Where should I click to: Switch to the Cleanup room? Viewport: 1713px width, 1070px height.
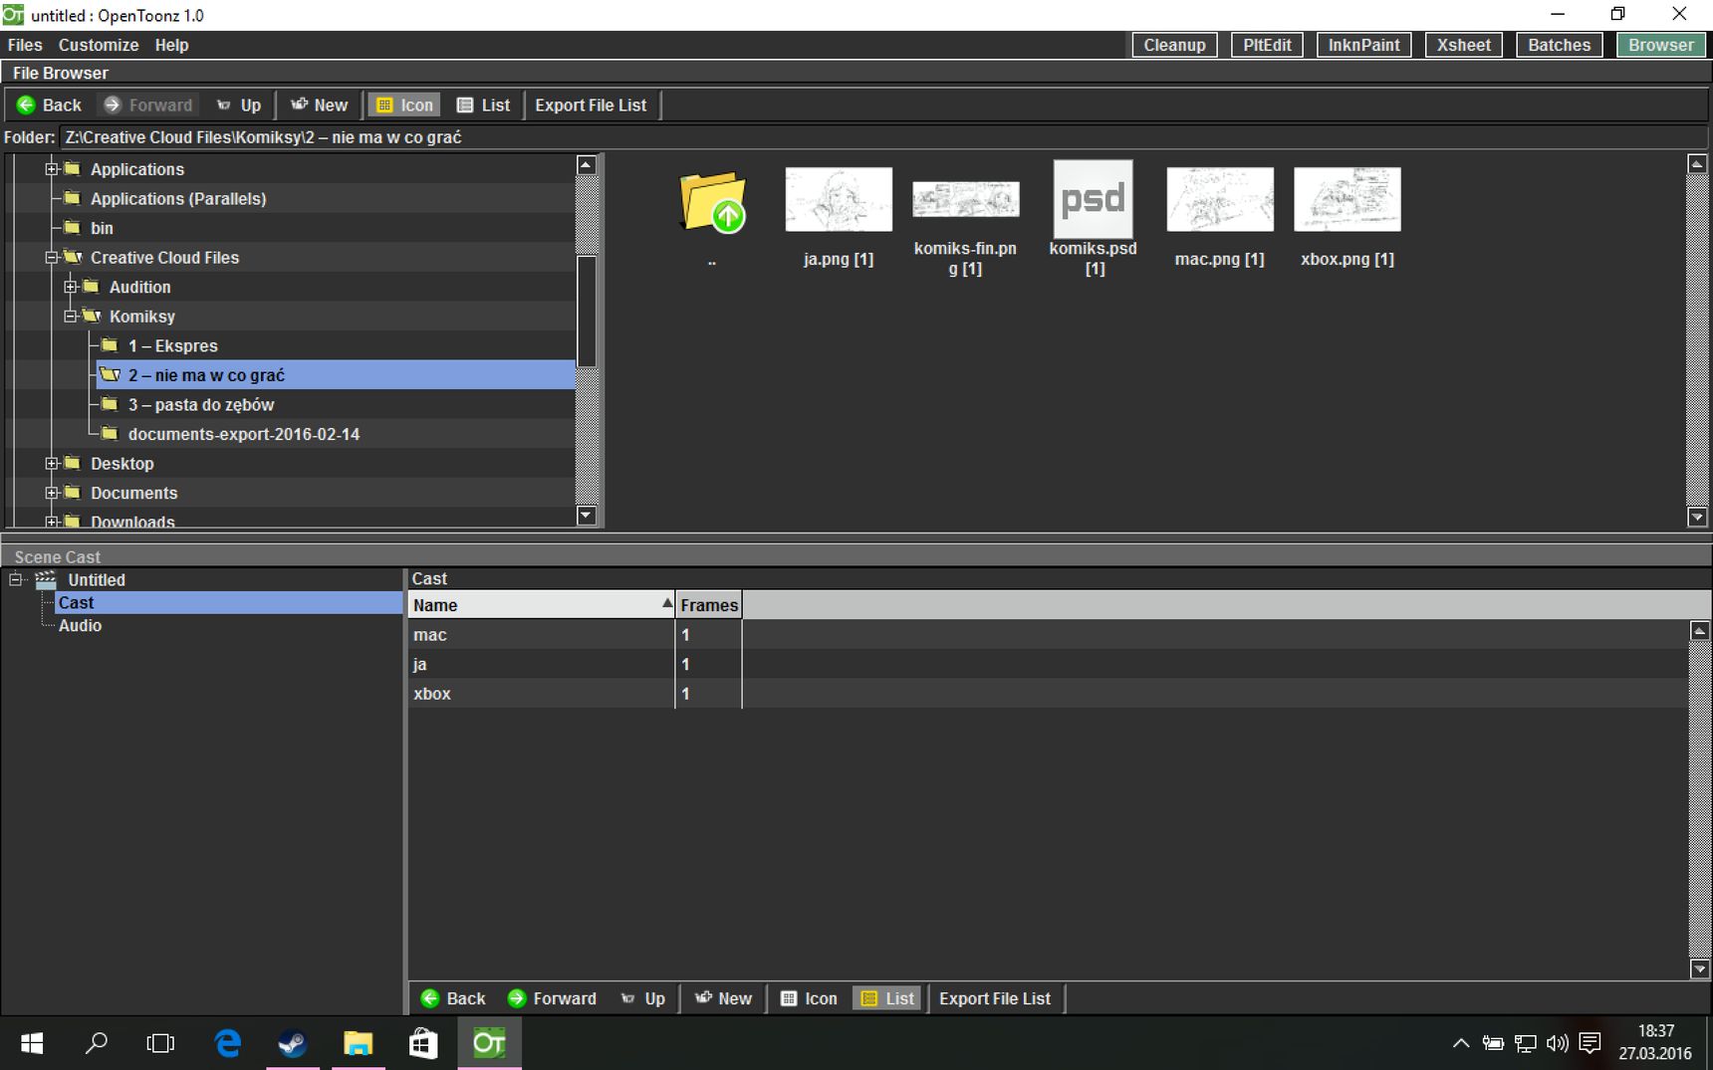[1174, 45]
